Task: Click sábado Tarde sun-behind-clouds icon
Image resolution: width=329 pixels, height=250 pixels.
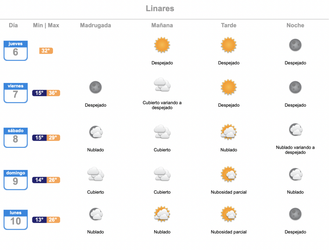Action: [x=229, y=132]
